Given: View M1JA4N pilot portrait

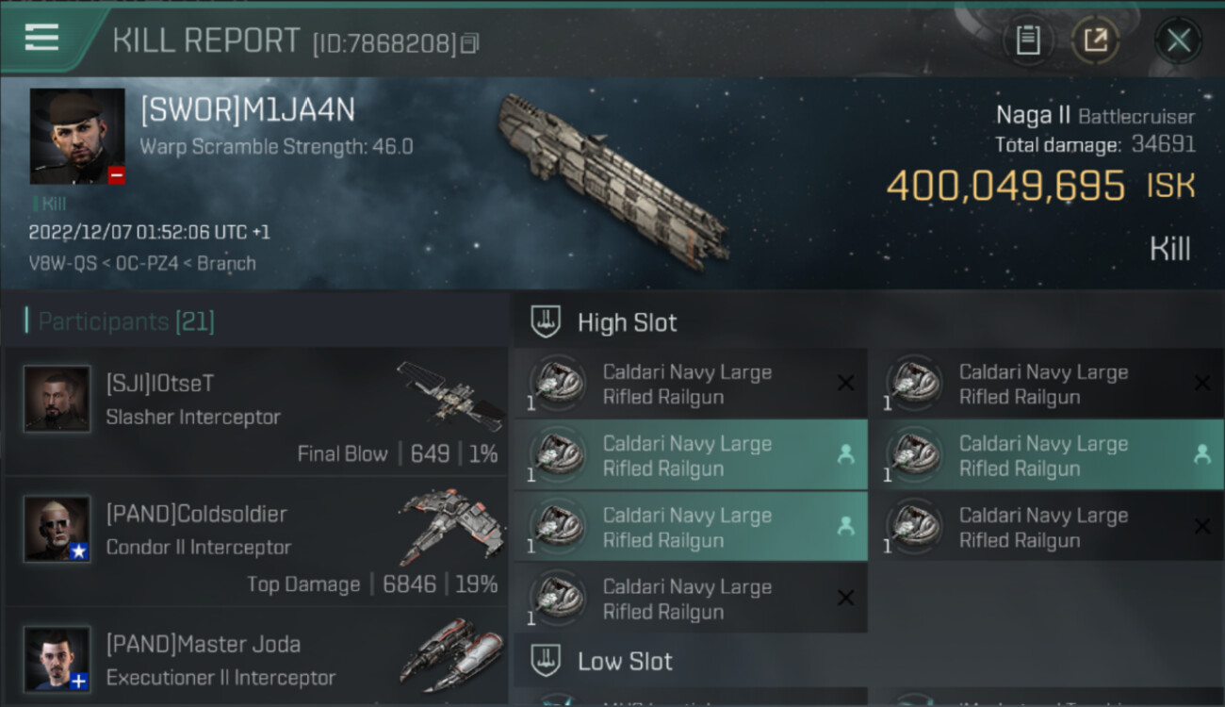Looking at the screenshot, I should (77, 137).
